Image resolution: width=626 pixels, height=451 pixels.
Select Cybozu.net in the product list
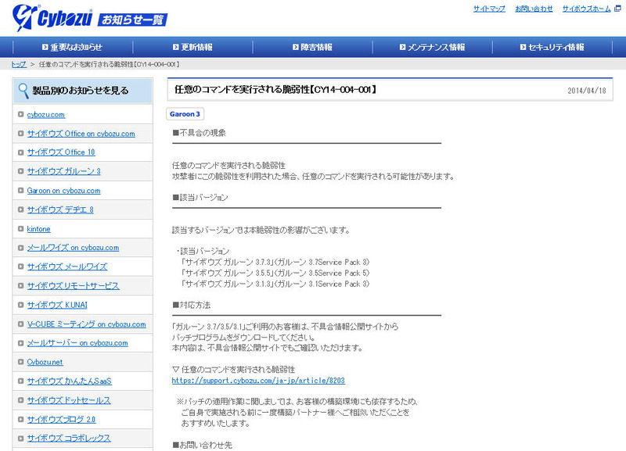click(x=46, y=362)
